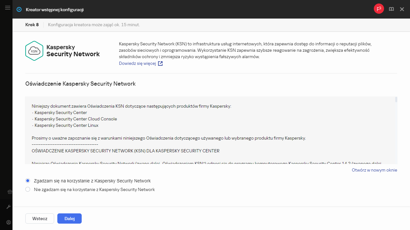
Task: Close the wizard with the X icon
Action: point(402,9)
